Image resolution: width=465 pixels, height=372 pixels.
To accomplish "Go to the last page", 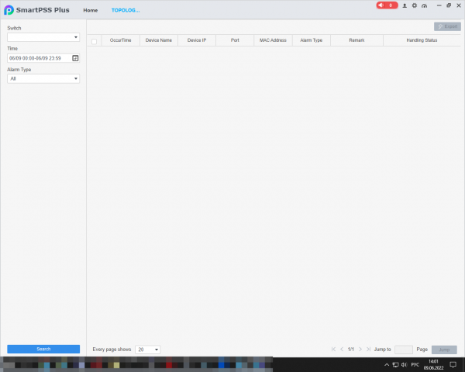I will click(368, 350).
